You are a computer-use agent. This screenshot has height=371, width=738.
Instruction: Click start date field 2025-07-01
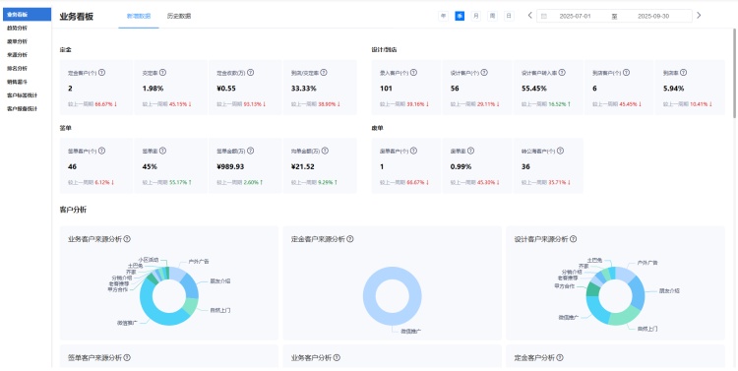pos(575,16)
